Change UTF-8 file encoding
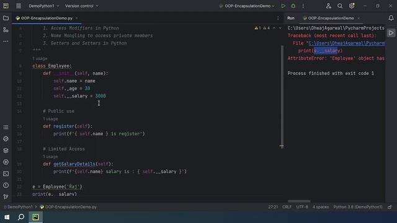This screenshot has height=223, width=397. coord(302,207)
